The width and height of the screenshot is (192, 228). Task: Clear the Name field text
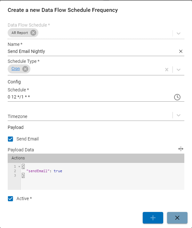pyautogui.click(x=181, y=51)
